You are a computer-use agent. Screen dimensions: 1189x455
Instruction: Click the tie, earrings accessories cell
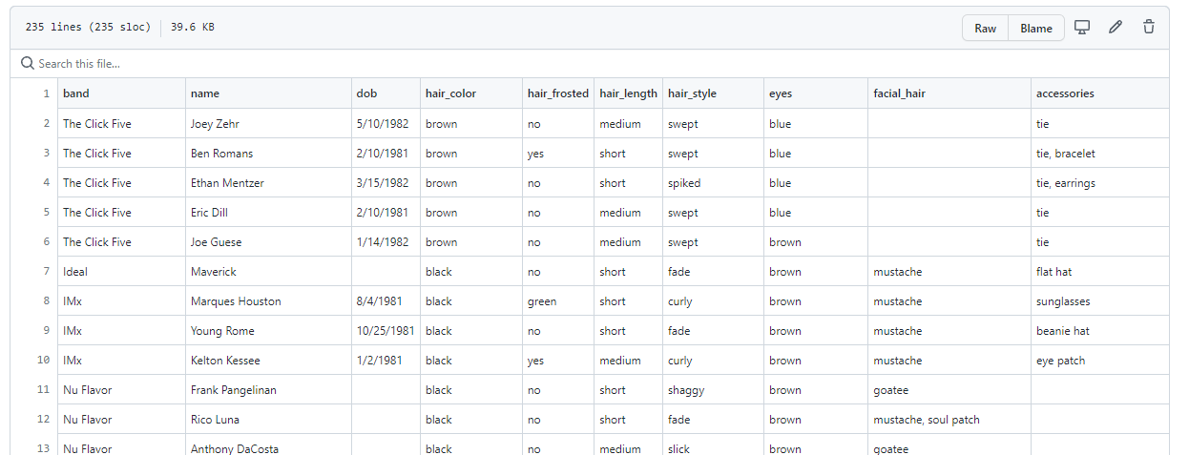click(1100, 183)
